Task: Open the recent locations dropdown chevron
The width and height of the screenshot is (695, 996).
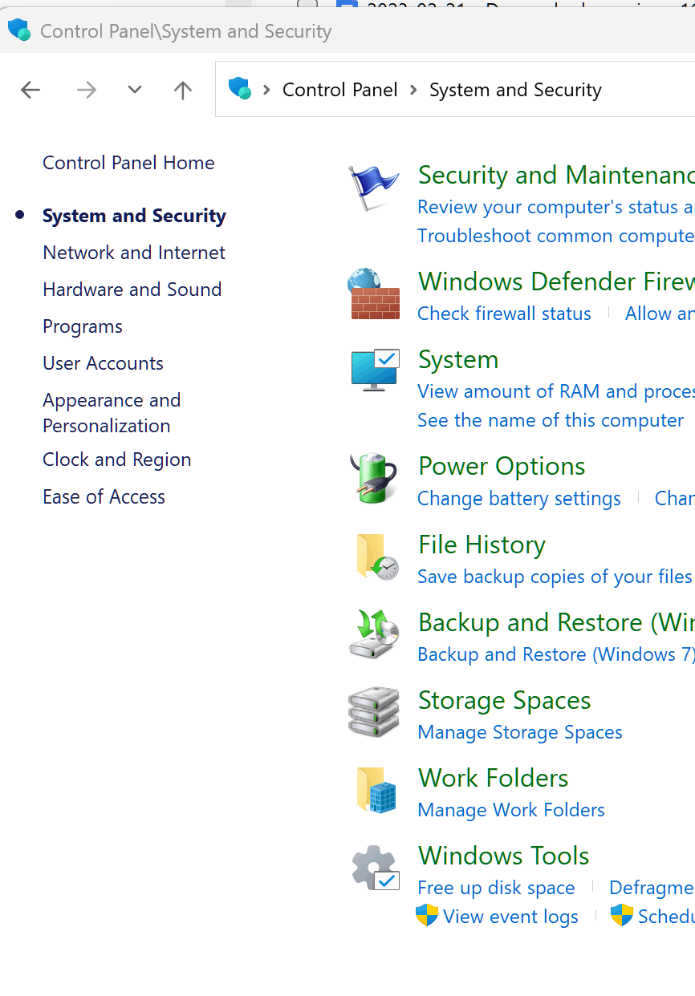Action: 135,90
